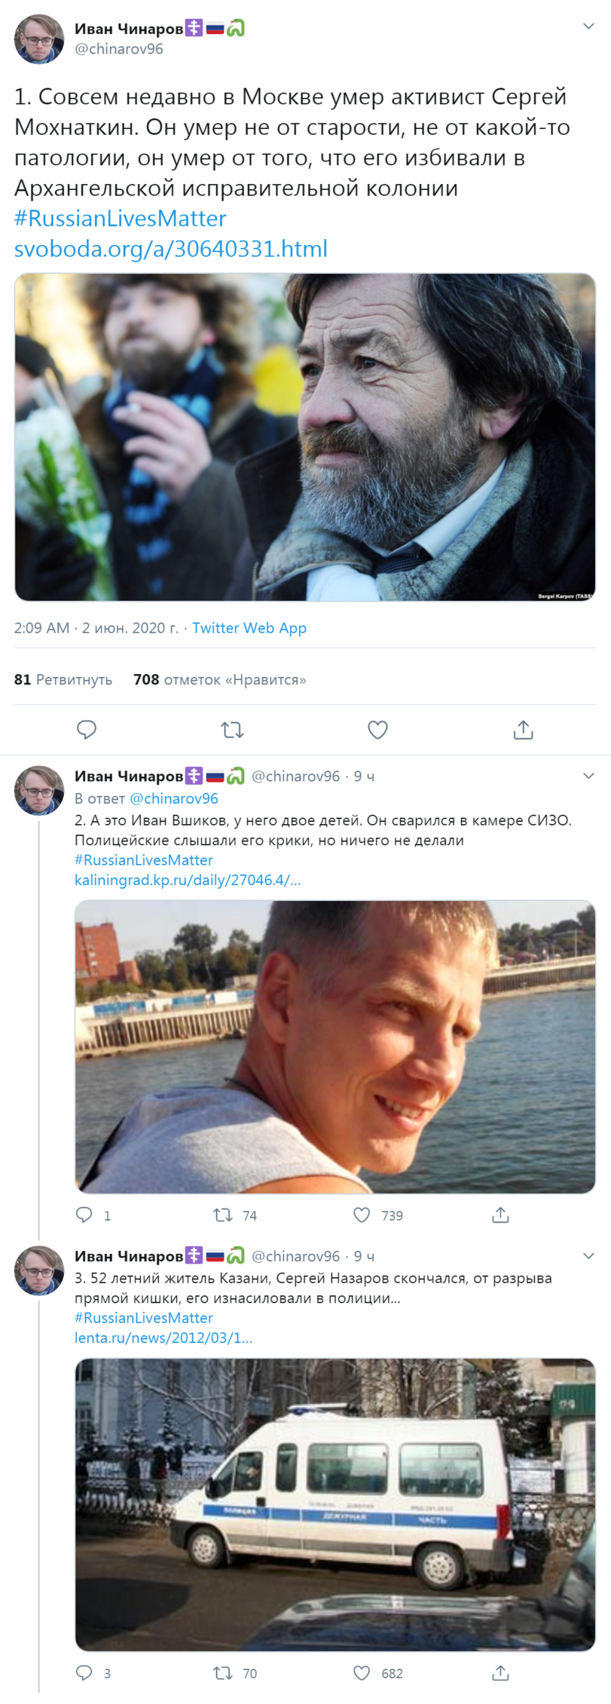Click the Twitter Web App source link
The image size is (611, 1704).
[x=249, y=628]
